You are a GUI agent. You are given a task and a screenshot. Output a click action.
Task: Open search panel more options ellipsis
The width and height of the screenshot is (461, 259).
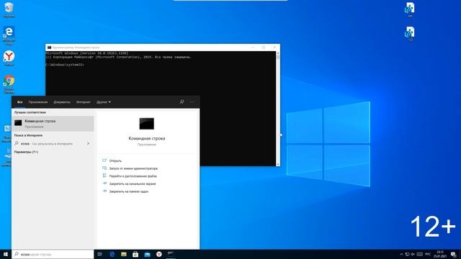[192, 102]
